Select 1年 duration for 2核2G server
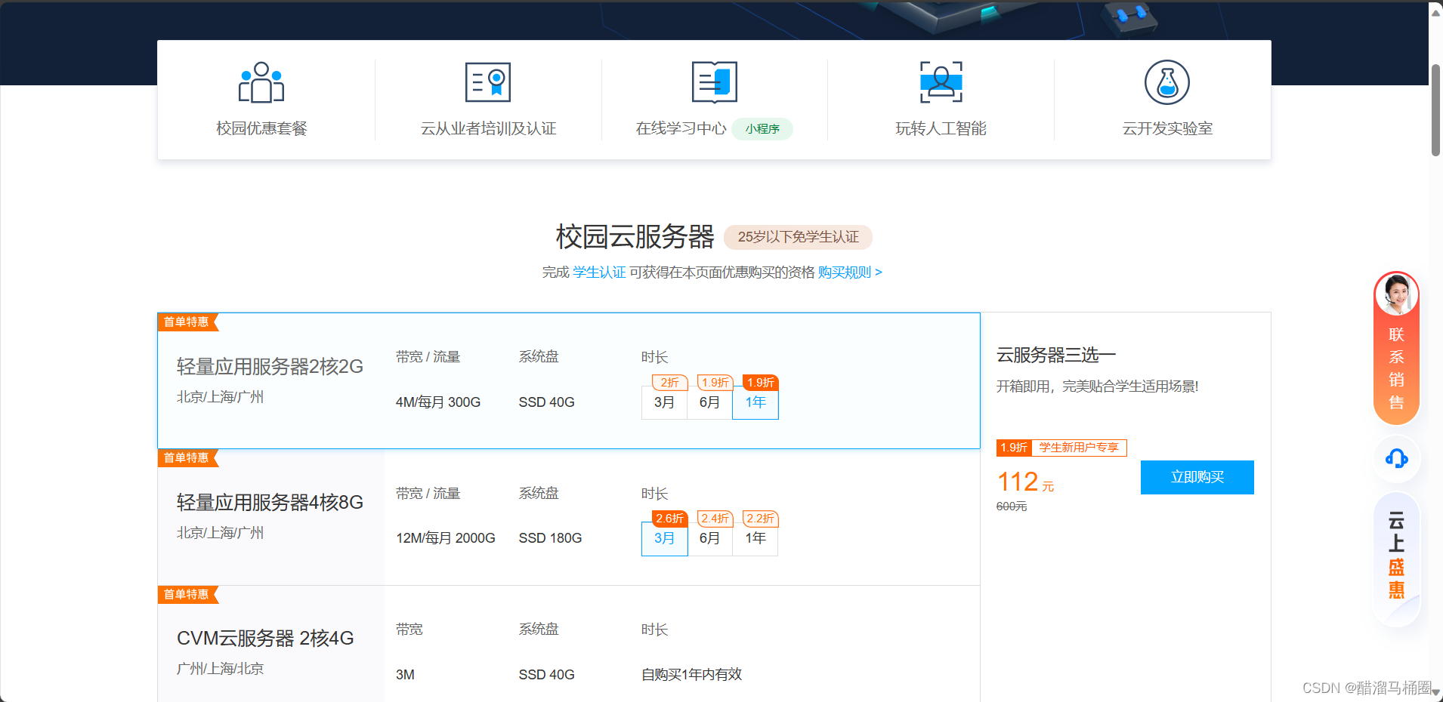 pos(755,402)
